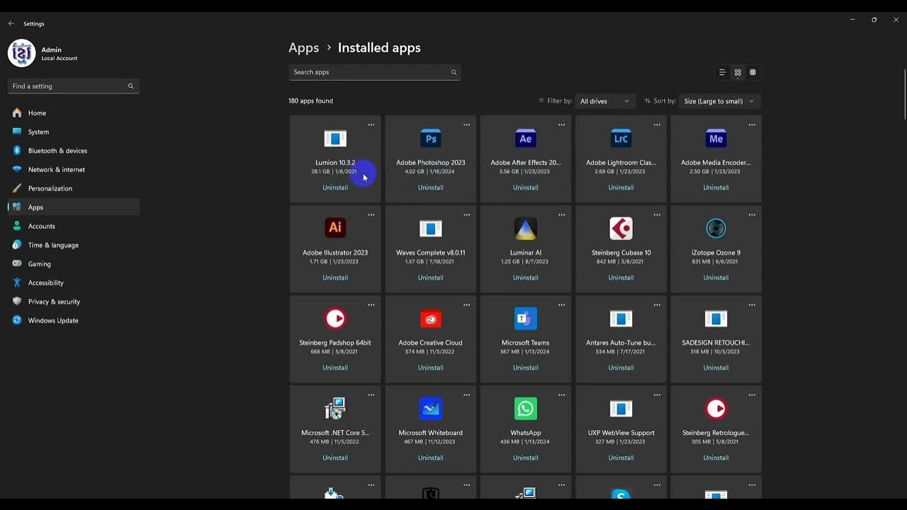Click the Find a setting search box
The width and height of the screenshot is (907, 510).
pos(74,86)
